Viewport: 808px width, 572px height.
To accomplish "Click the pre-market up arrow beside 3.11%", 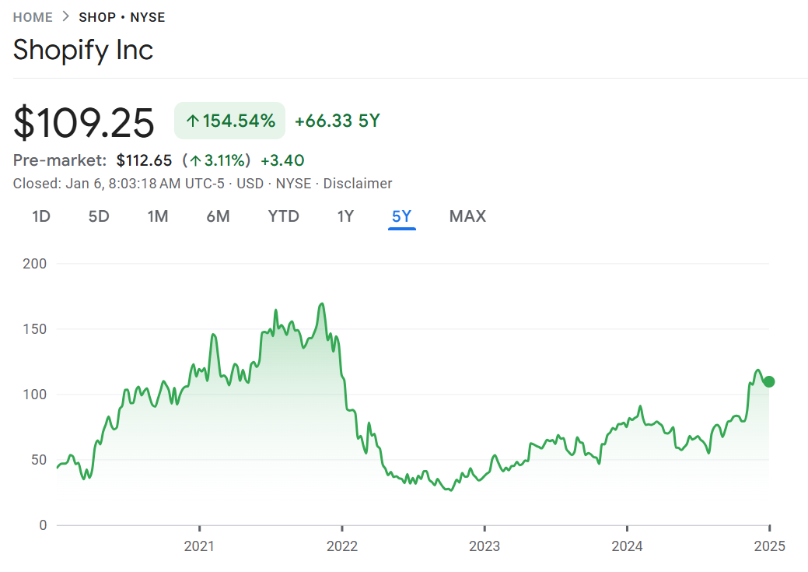I will pos(195,161).
